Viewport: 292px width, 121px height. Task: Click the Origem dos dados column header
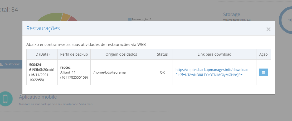(x=121, y=54)
